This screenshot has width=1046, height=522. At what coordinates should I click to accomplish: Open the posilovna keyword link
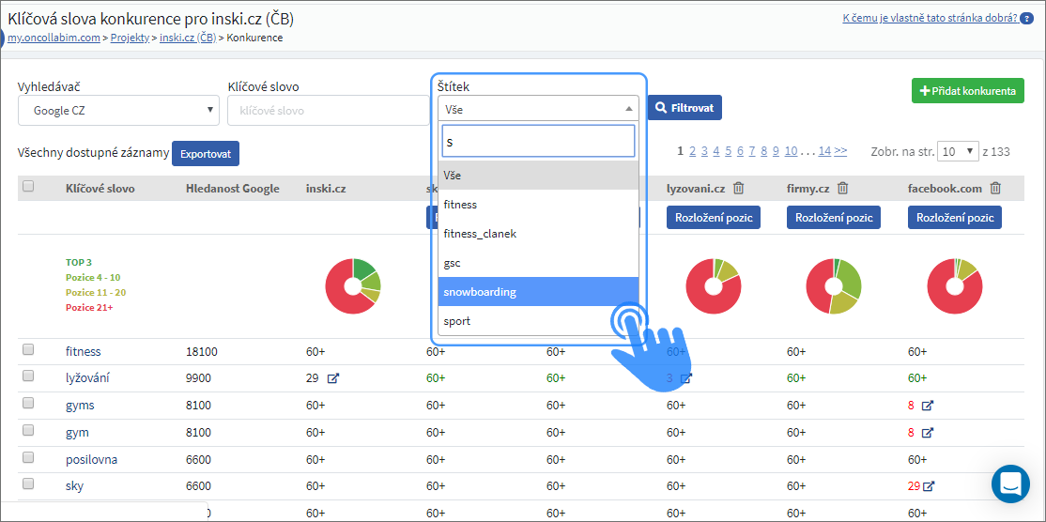(x=92, y=459)
